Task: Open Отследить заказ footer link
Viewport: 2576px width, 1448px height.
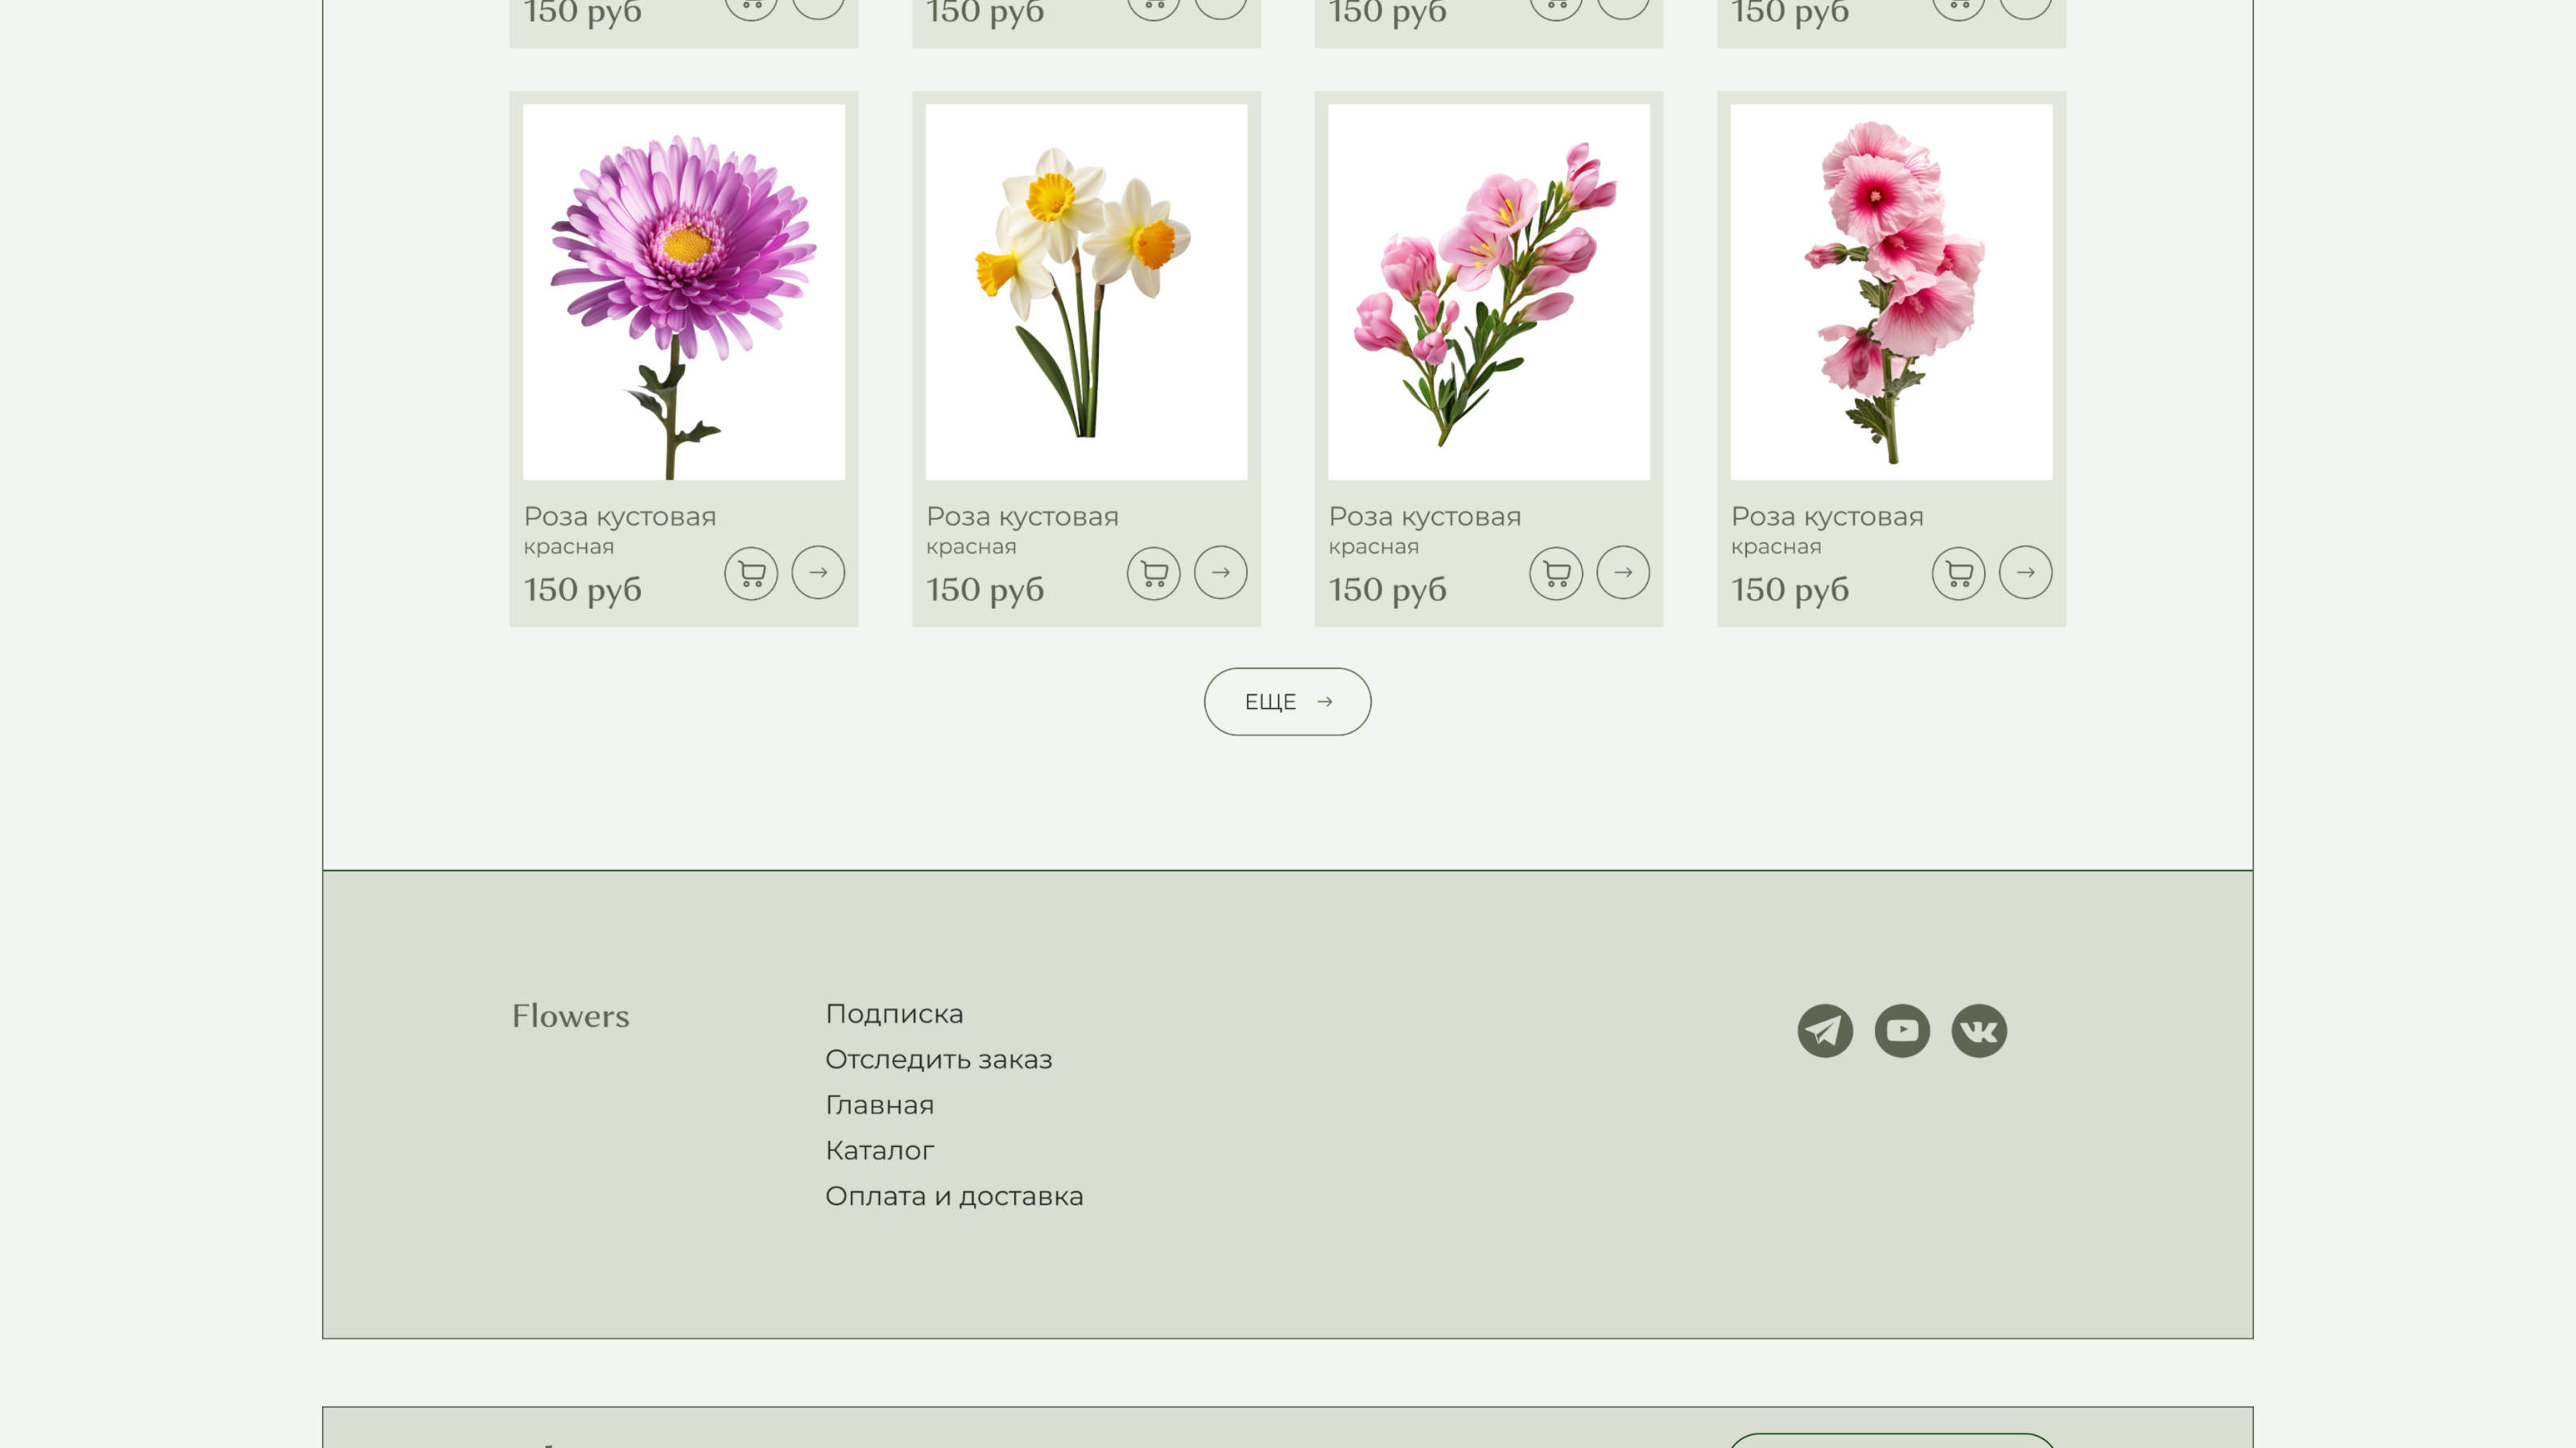Action: tap(938, 1059)
